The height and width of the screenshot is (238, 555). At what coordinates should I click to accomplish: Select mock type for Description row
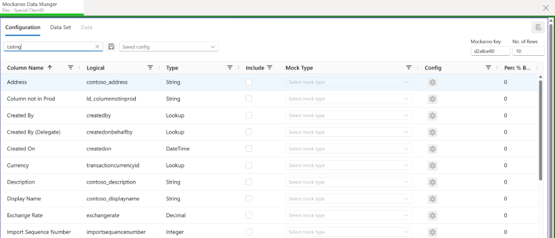pos(348,182)
